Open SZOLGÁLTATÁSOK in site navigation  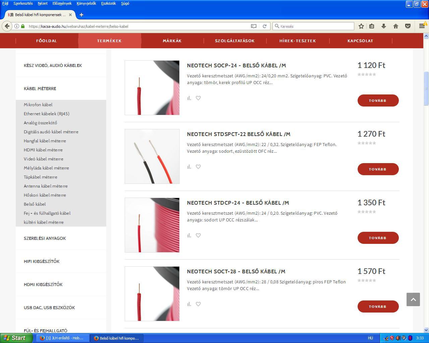[x=235, y=41]
